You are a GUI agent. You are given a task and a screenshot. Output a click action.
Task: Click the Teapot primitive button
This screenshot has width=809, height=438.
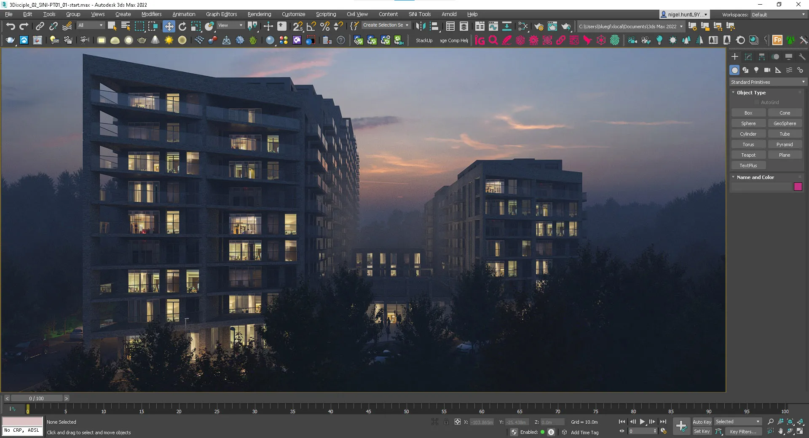coord(748,155)
